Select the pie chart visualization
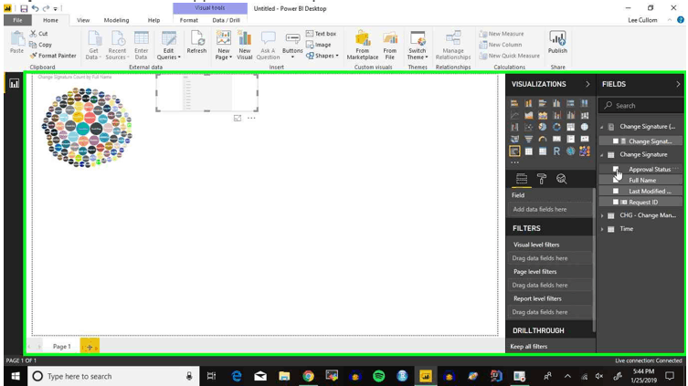This screenshot has height=386, width=688. point(543,127)
